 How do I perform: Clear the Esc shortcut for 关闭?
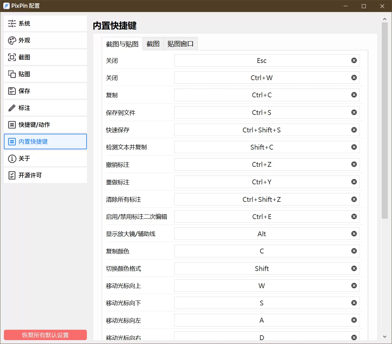pos(354,60)
